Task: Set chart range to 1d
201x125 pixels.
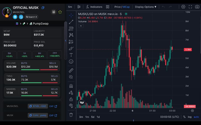Action: pyautogui.click(x=98, y=117)
